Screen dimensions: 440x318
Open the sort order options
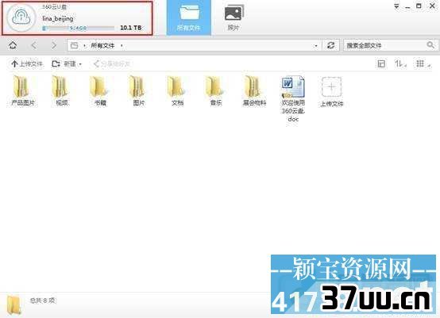pyautogui.click(x=400, y=64)
